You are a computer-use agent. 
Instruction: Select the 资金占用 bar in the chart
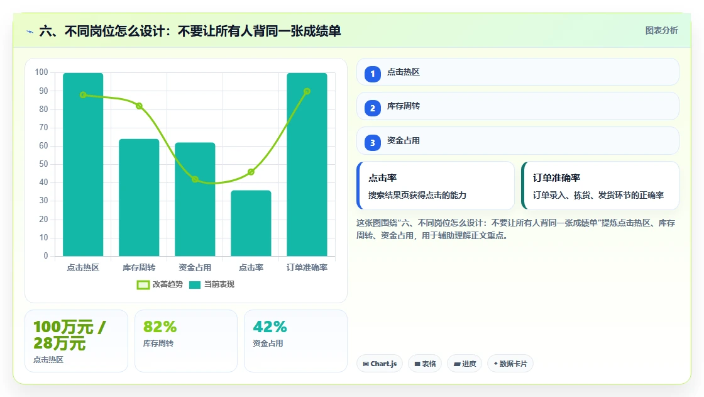[195, 199]
